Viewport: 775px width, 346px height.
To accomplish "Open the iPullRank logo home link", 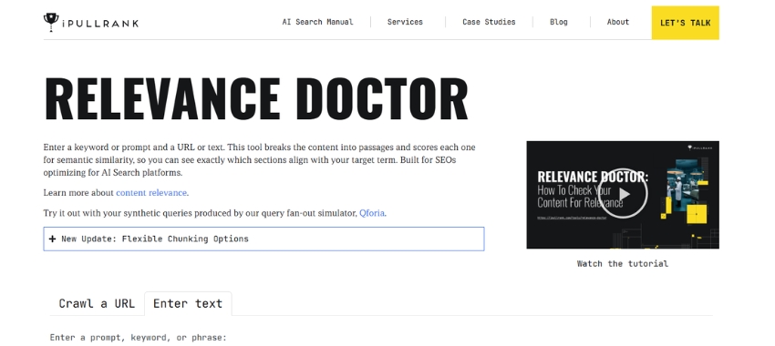I will [x=91, y=22].
